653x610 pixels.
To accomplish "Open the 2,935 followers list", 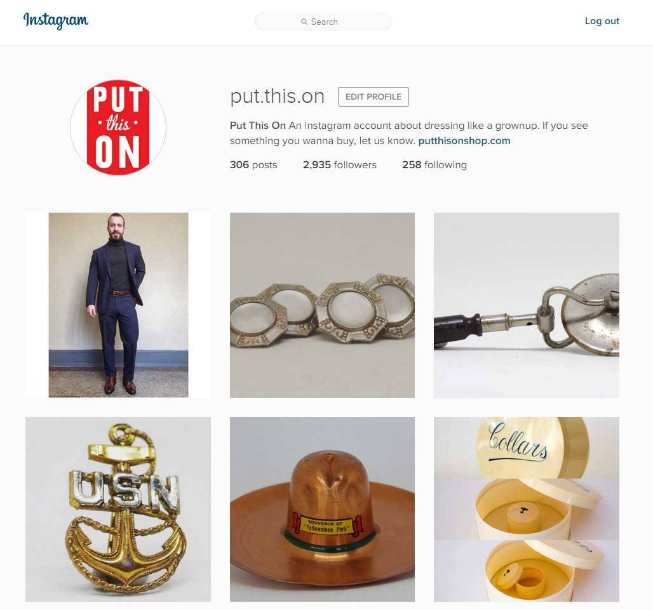I will (339, 165).
